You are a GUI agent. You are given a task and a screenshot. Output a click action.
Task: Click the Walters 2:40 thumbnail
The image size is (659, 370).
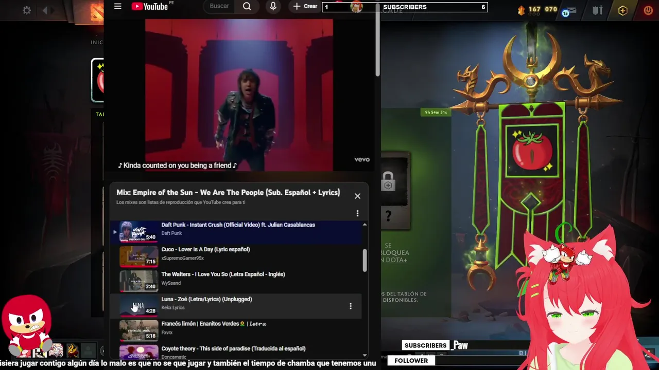139,281
